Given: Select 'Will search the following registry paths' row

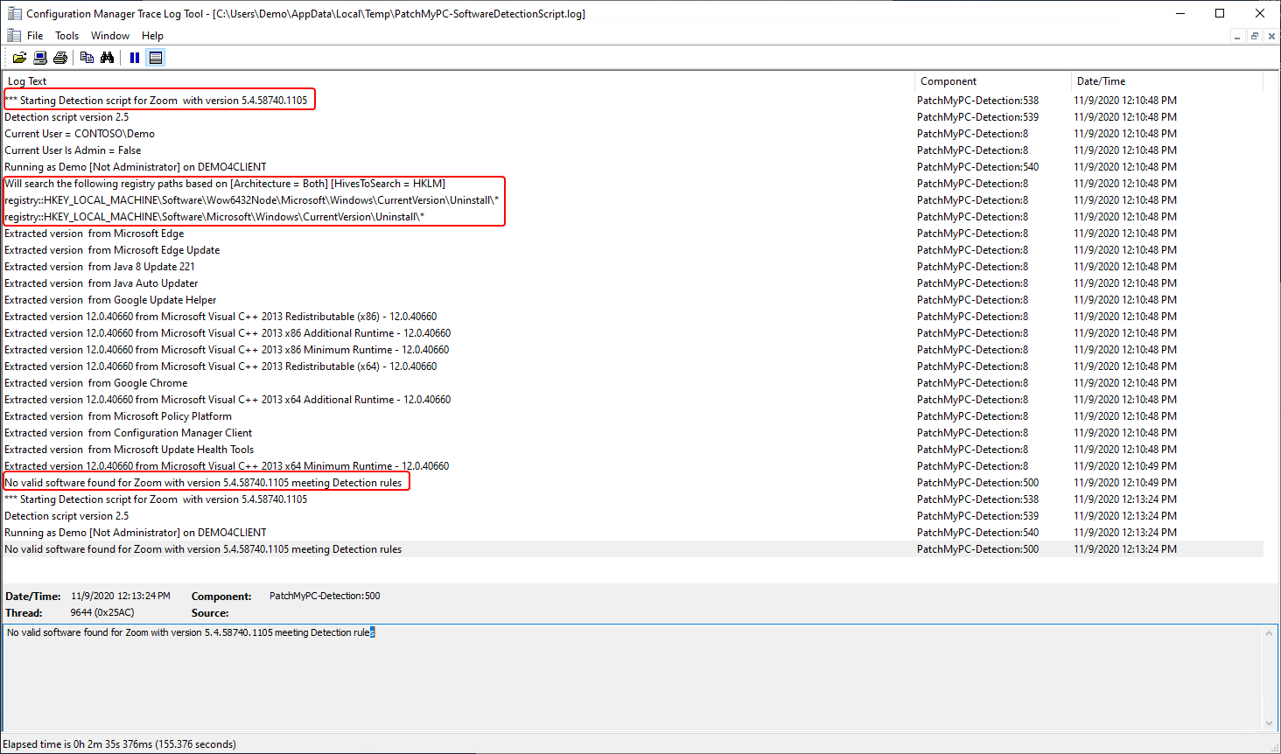Looking at the screenshot, I should tap(633, 184).
